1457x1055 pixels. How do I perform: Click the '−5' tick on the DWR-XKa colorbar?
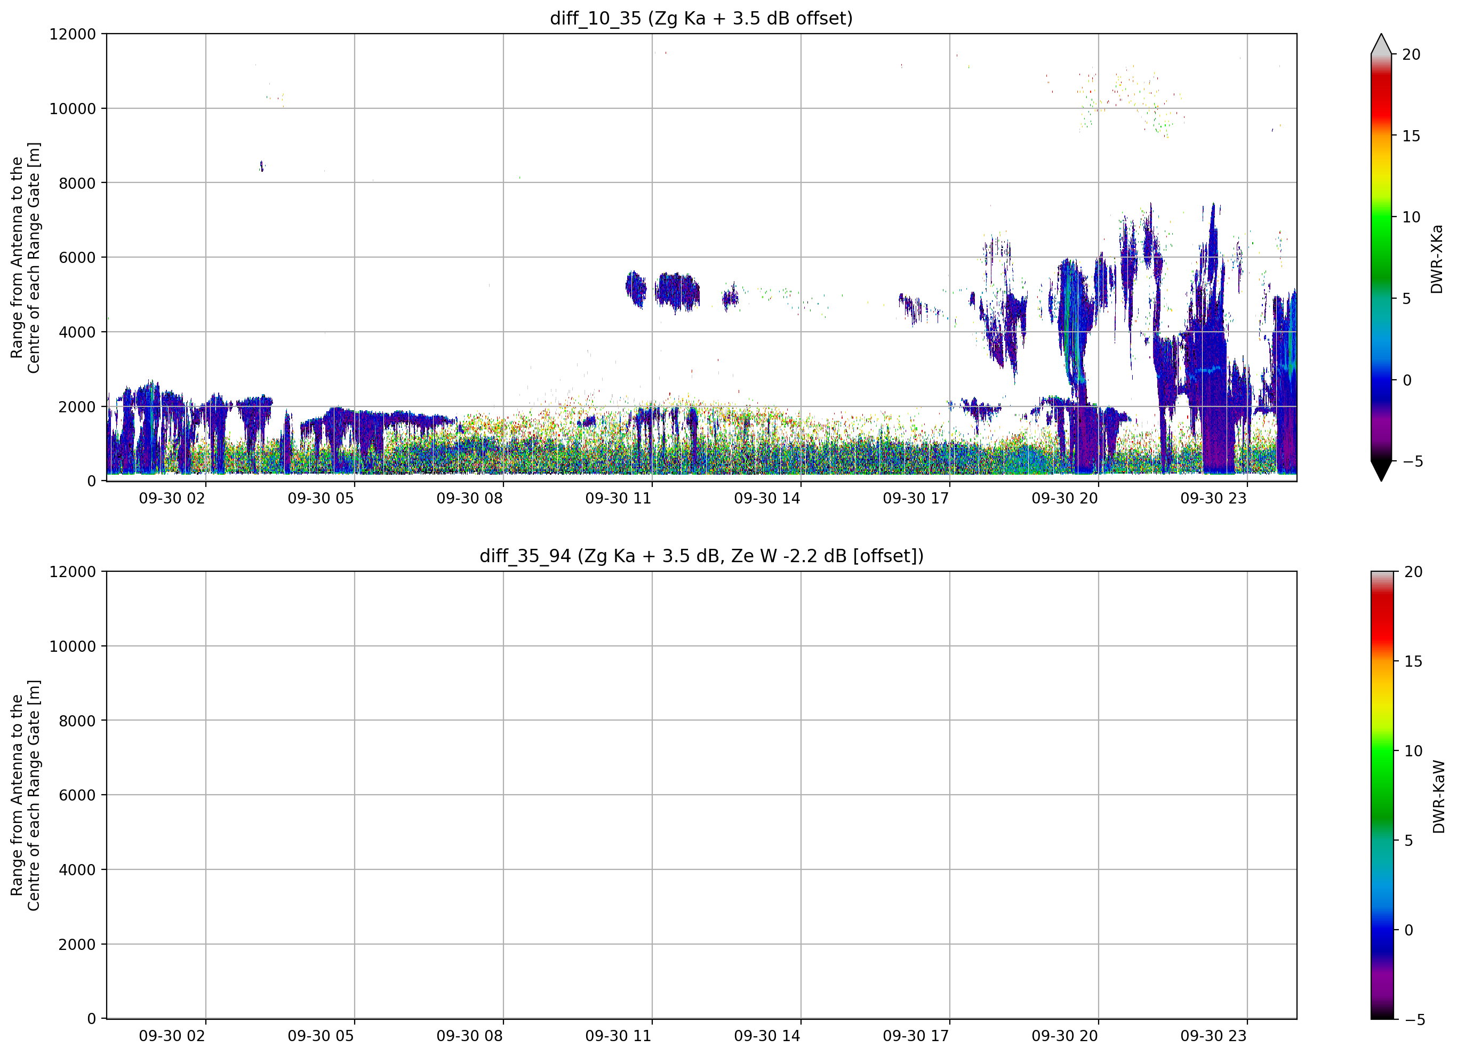click(x=1413, y=461)
